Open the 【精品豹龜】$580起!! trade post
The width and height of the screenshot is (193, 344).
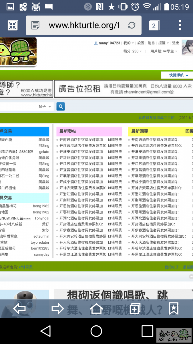pyautogui.click(x=17, y=152)
